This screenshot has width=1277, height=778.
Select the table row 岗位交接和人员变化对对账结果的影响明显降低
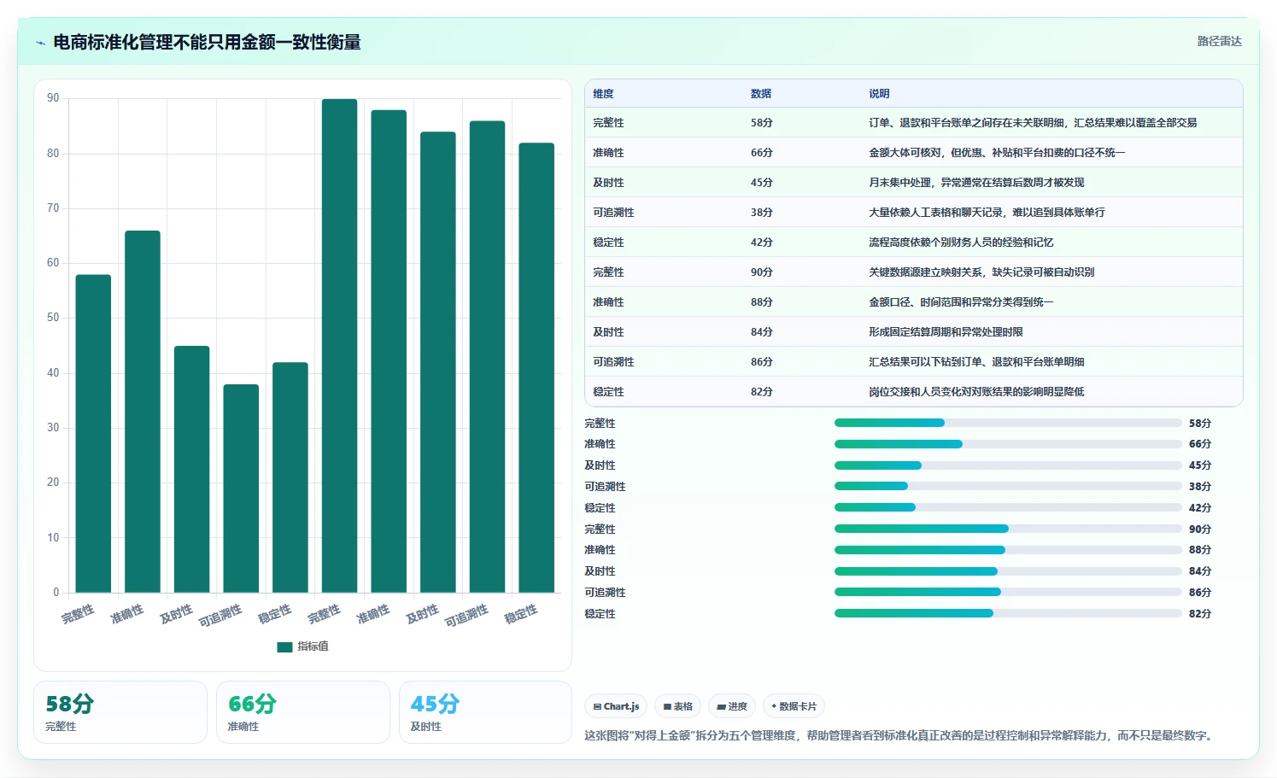(x=914, y=392)
